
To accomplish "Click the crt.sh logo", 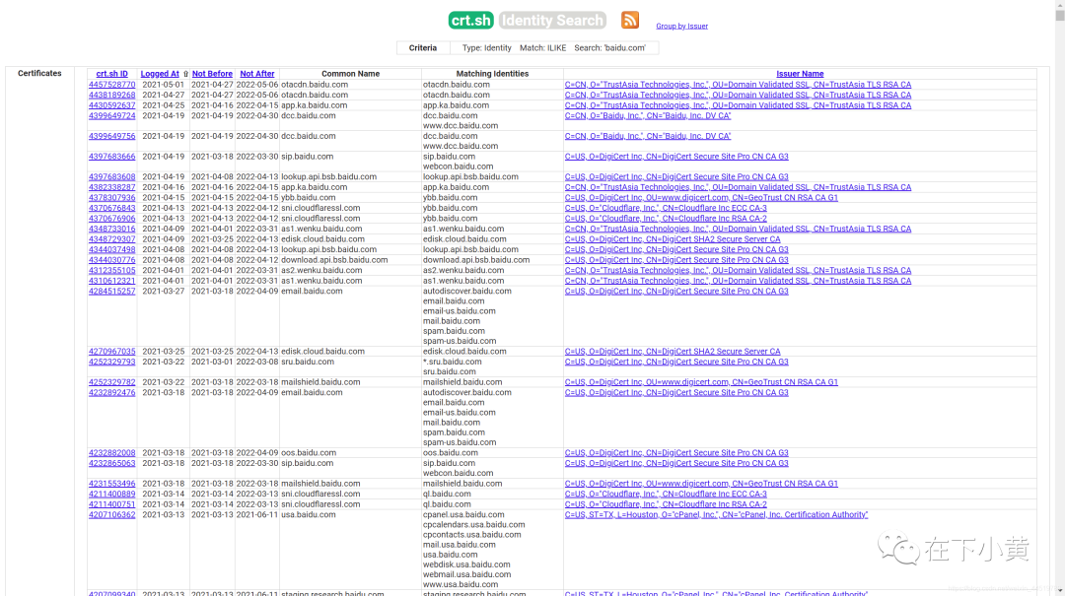I will 470,21.
